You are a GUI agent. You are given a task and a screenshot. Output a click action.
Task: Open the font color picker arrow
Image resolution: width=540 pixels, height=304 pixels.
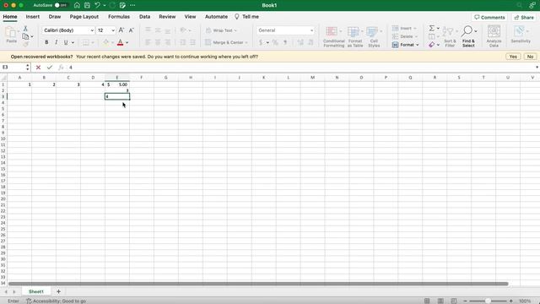(x=127, y=42)
